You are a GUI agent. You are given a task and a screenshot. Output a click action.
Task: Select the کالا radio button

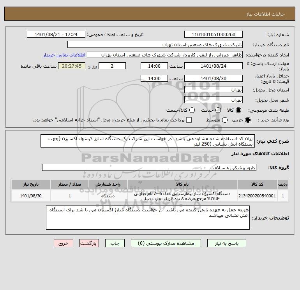pyautogui.click(x=238, y=110)
